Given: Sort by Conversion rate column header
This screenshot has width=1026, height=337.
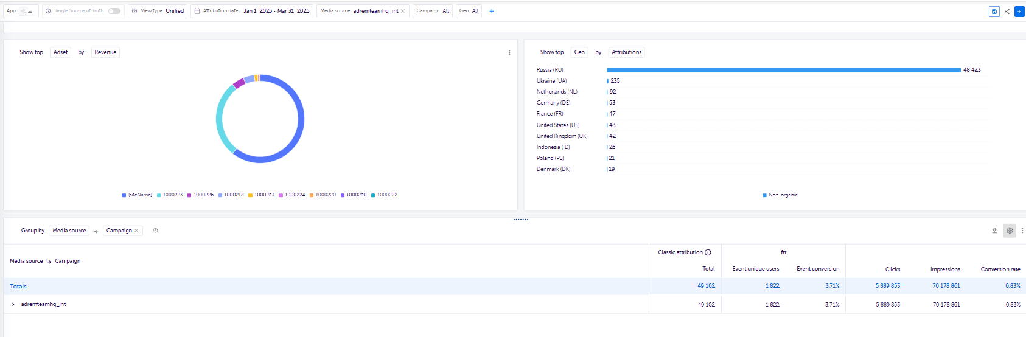Looking at the screenshot, I should (1000, 269).
